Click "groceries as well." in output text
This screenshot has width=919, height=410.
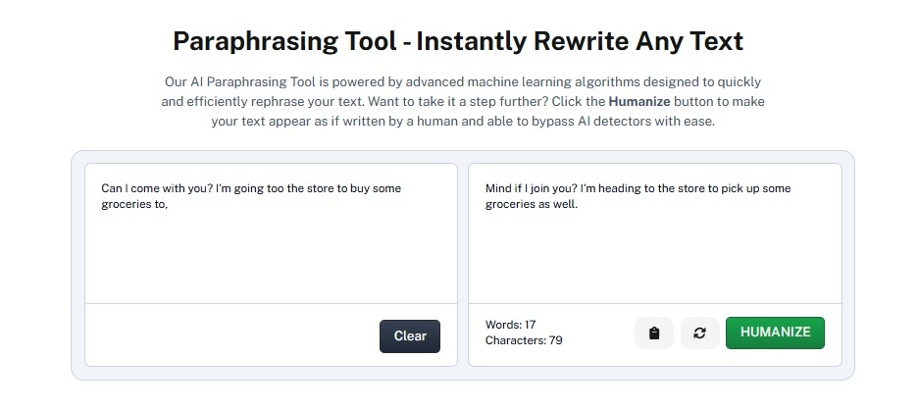(x=532, y=205)
